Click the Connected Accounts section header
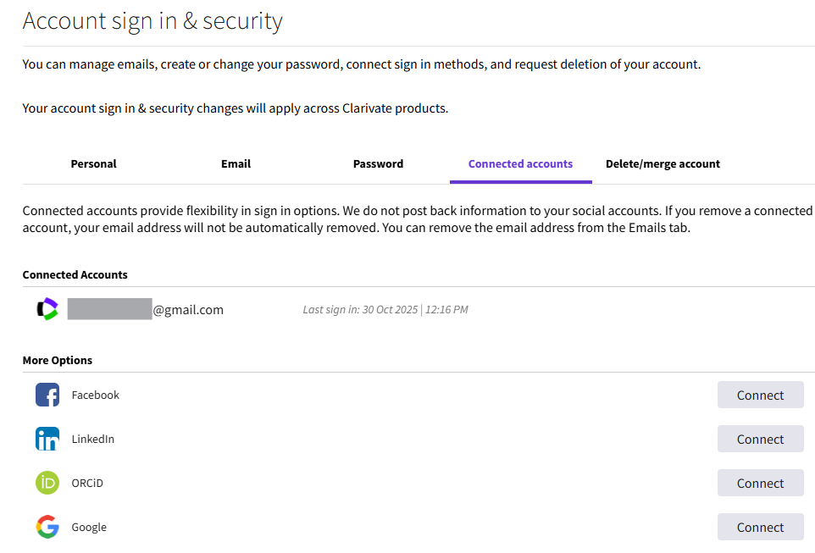The height and width of the screenshot is (553, 815). pos(75,274)
